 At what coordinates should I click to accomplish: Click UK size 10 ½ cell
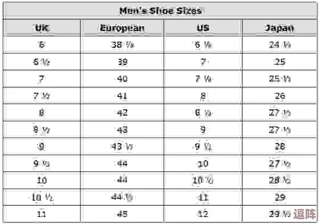pos(42,197)
